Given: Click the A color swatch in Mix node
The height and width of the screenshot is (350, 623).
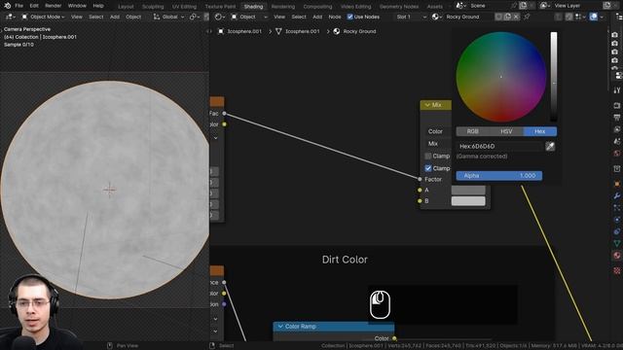Looking at the screenshot, I should 468,191.
